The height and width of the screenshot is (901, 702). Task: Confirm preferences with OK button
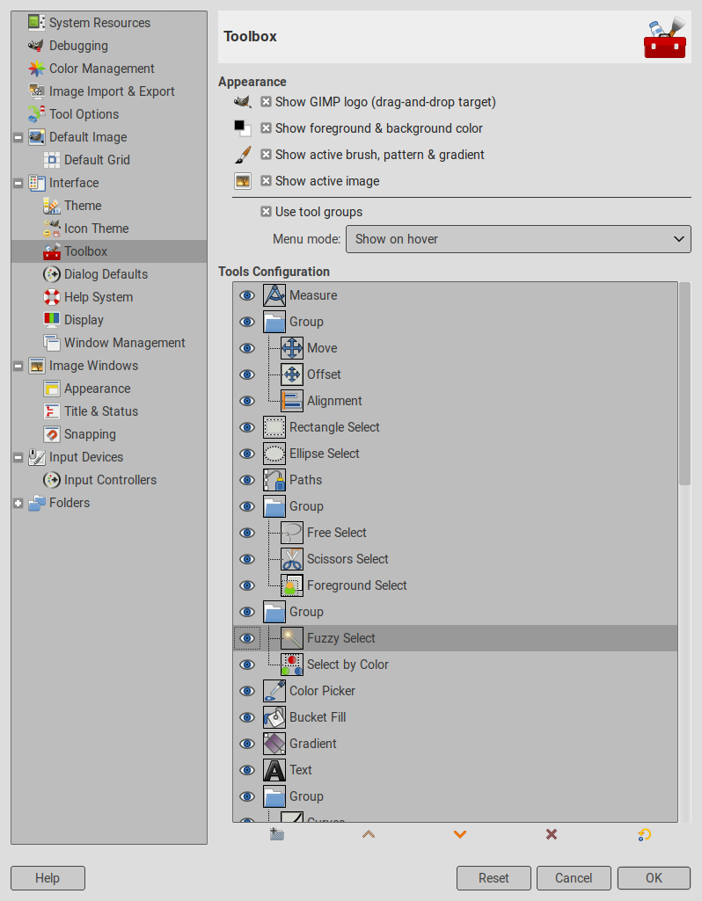[x=654, y=878]
